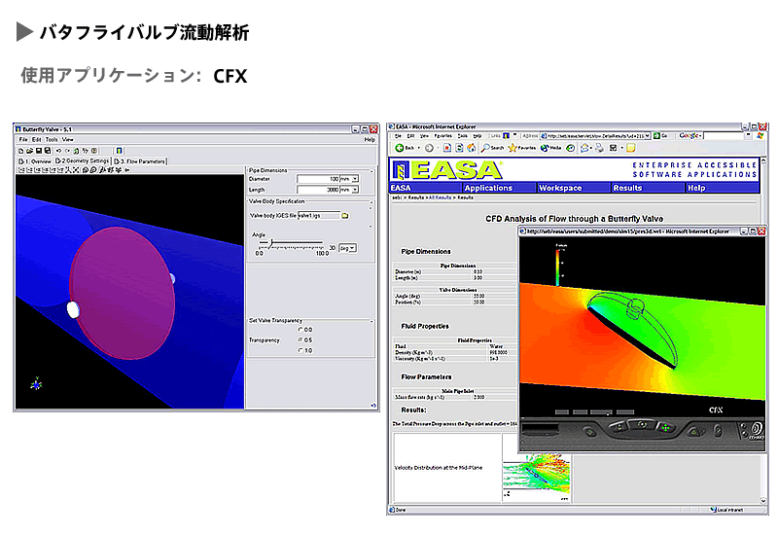Select Transparency 1.0 radio button
Image resolution: width=778 pixels, height=534 pixels.
(x=301, y=350)
